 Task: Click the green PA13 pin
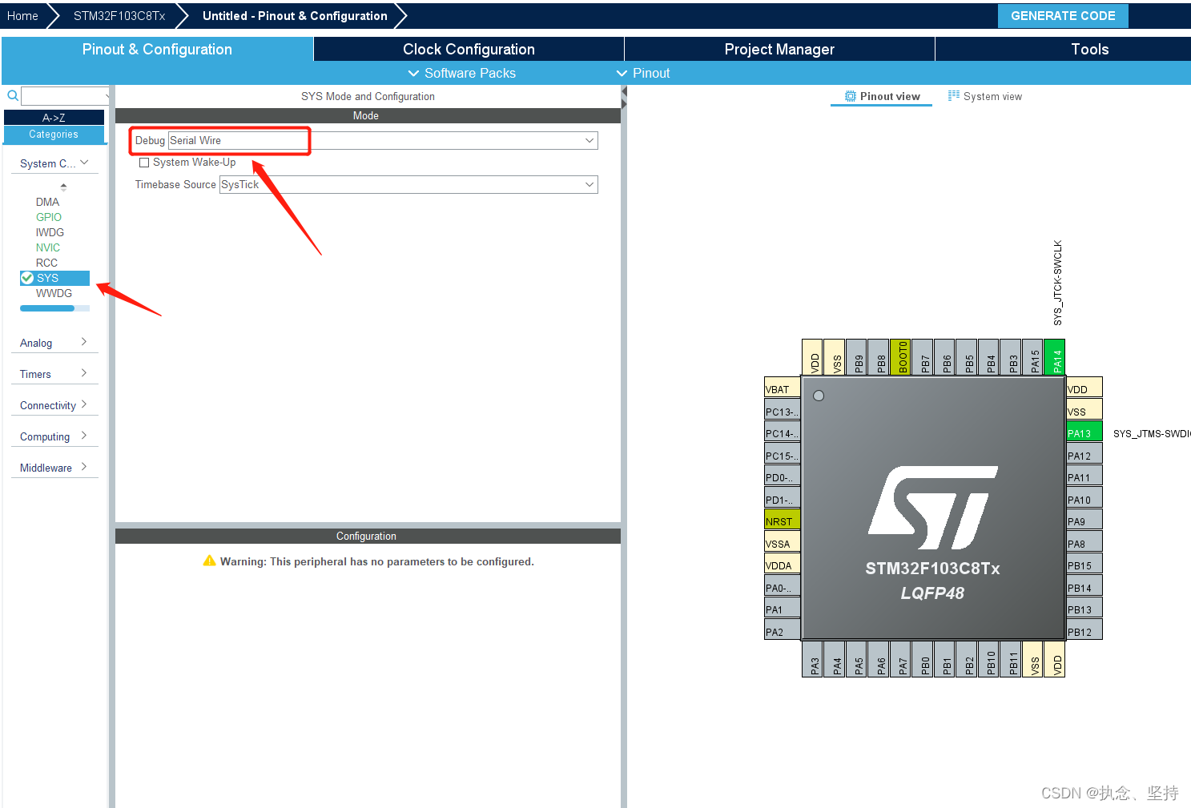pos(1084,432)
